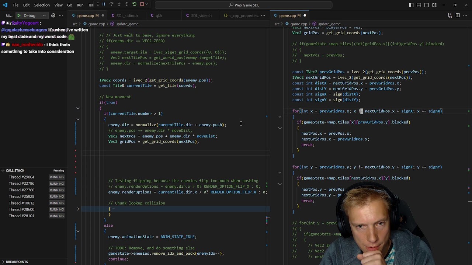Viewport: 472px width, 265px height.
Task: Fold the if(currentTile.number > 1) block
Action: (x=78, y=119)
